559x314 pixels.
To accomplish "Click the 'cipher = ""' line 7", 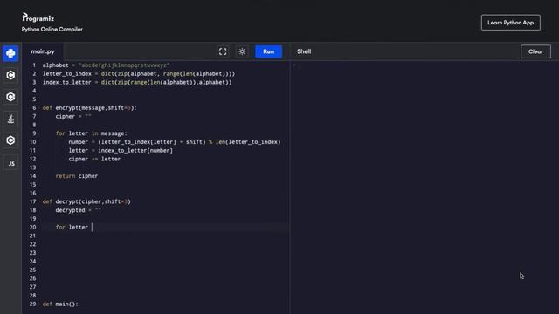I will [73, 116].
